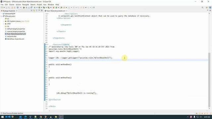The width and height of the screenshot is (212, 119).
Task: Close the Package Explorer view
Action: pos(17,11)
